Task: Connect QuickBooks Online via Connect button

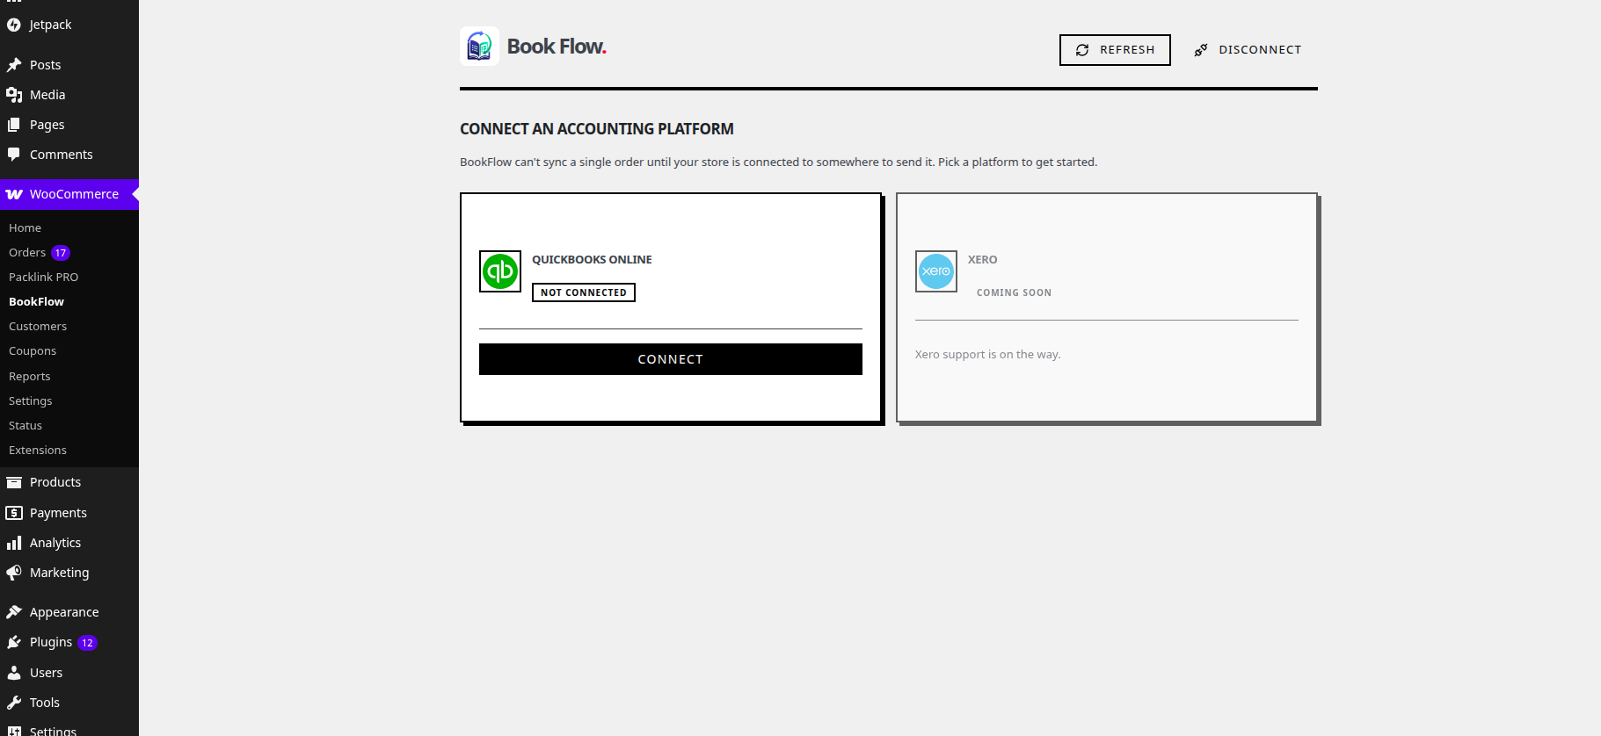Action: tap(671, 359)
